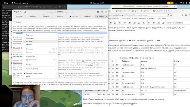Expand the Отступ submenu

(40, 64)
